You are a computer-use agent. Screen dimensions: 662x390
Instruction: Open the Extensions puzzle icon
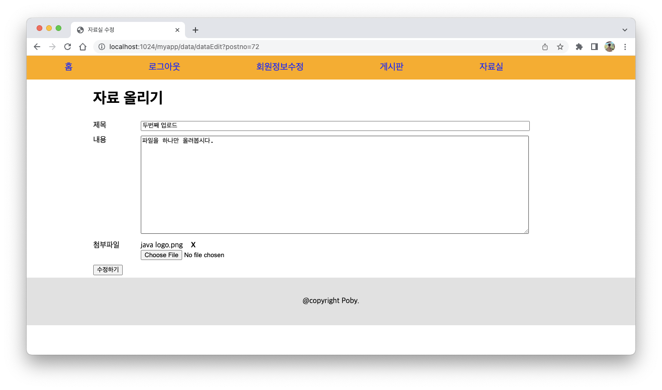point(579,47)
